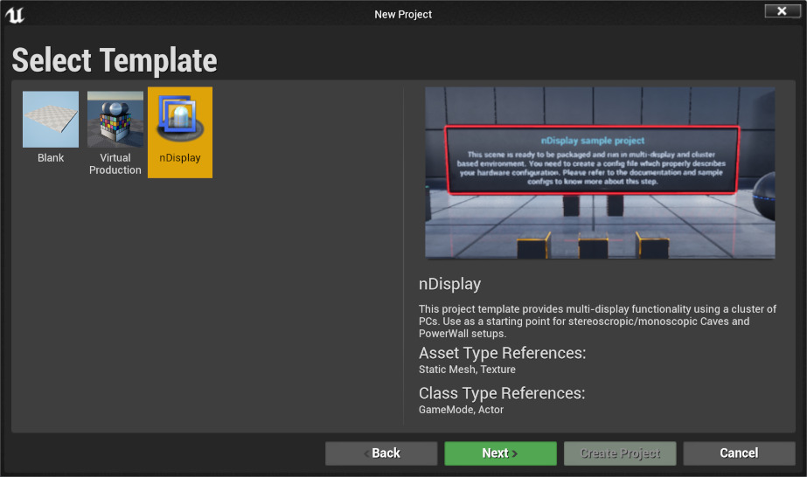
Task: Click the Create Project button
Action: pos(620,453)
